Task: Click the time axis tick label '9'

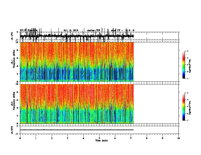Action: pos(163,138)
